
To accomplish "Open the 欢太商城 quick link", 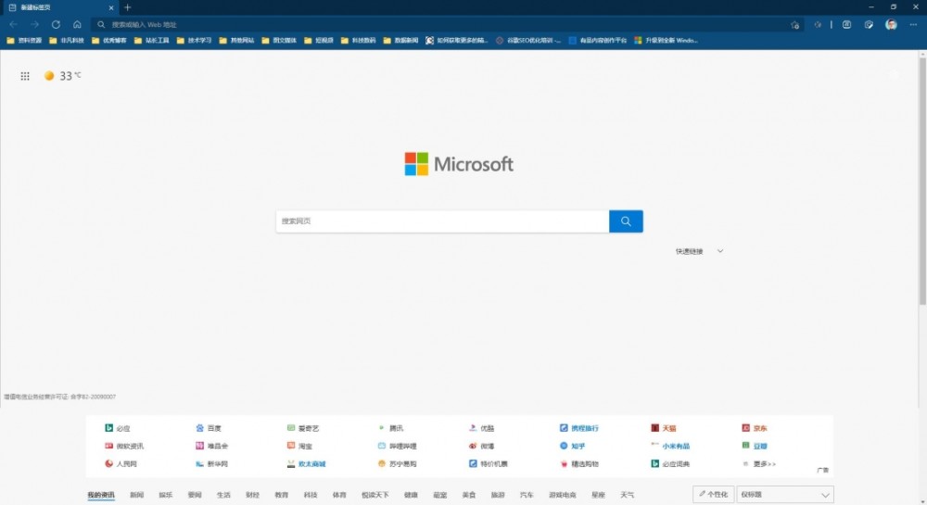I will click(x=306, y=463).
